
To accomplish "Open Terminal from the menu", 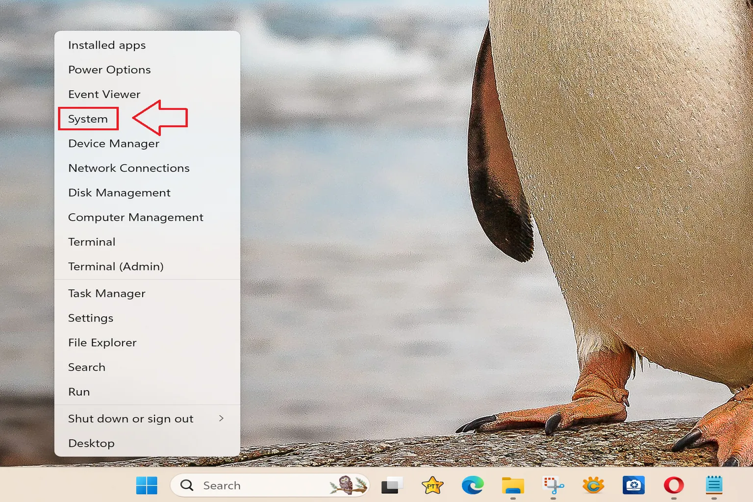I will (x=147, y=242).
